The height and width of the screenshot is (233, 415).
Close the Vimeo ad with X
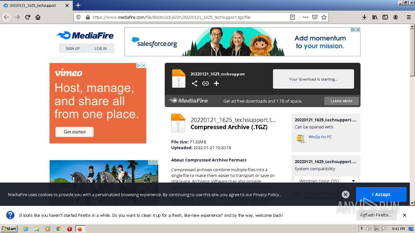[144, 65]
